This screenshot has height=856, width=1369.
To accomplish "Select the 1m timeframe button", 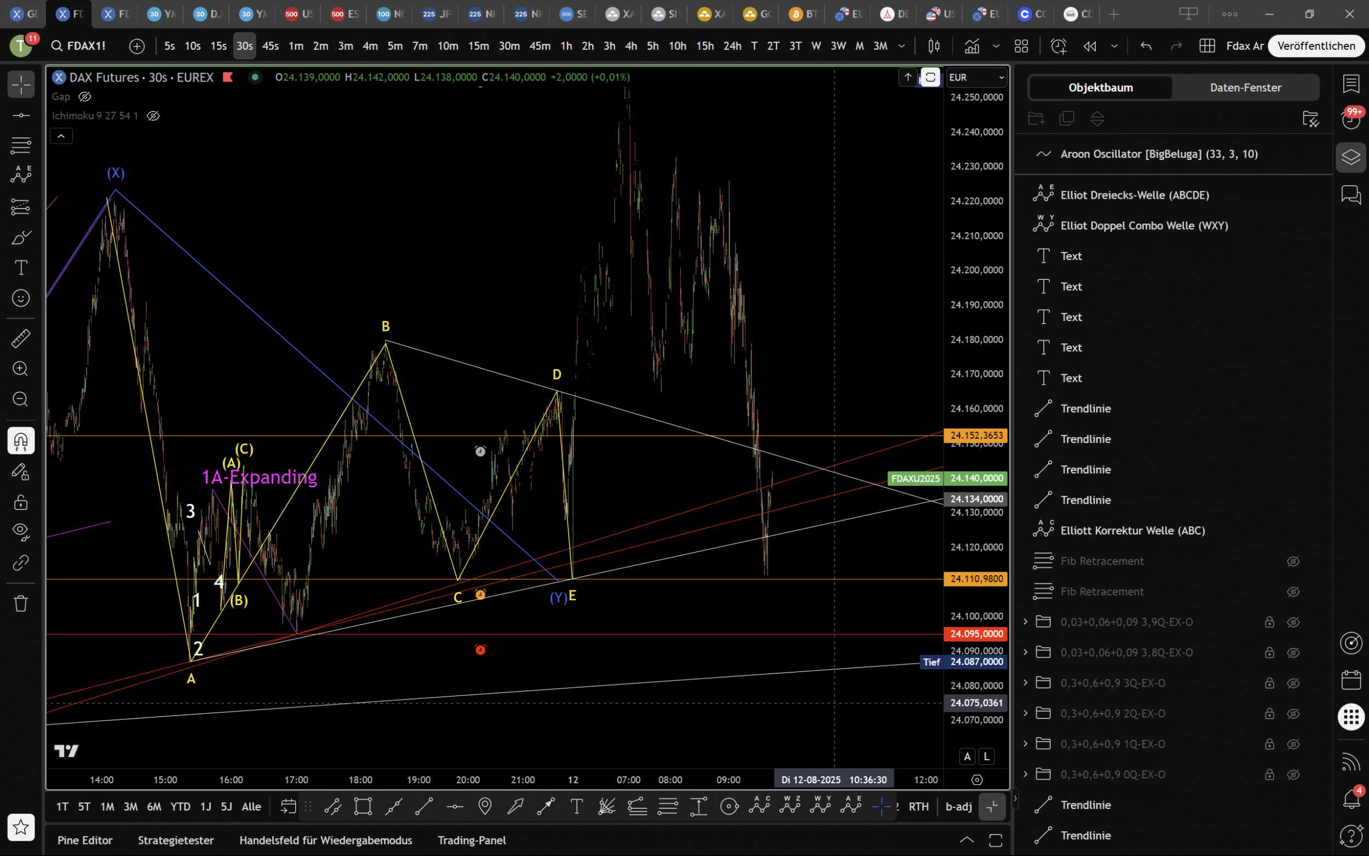I will coord(295,46).
